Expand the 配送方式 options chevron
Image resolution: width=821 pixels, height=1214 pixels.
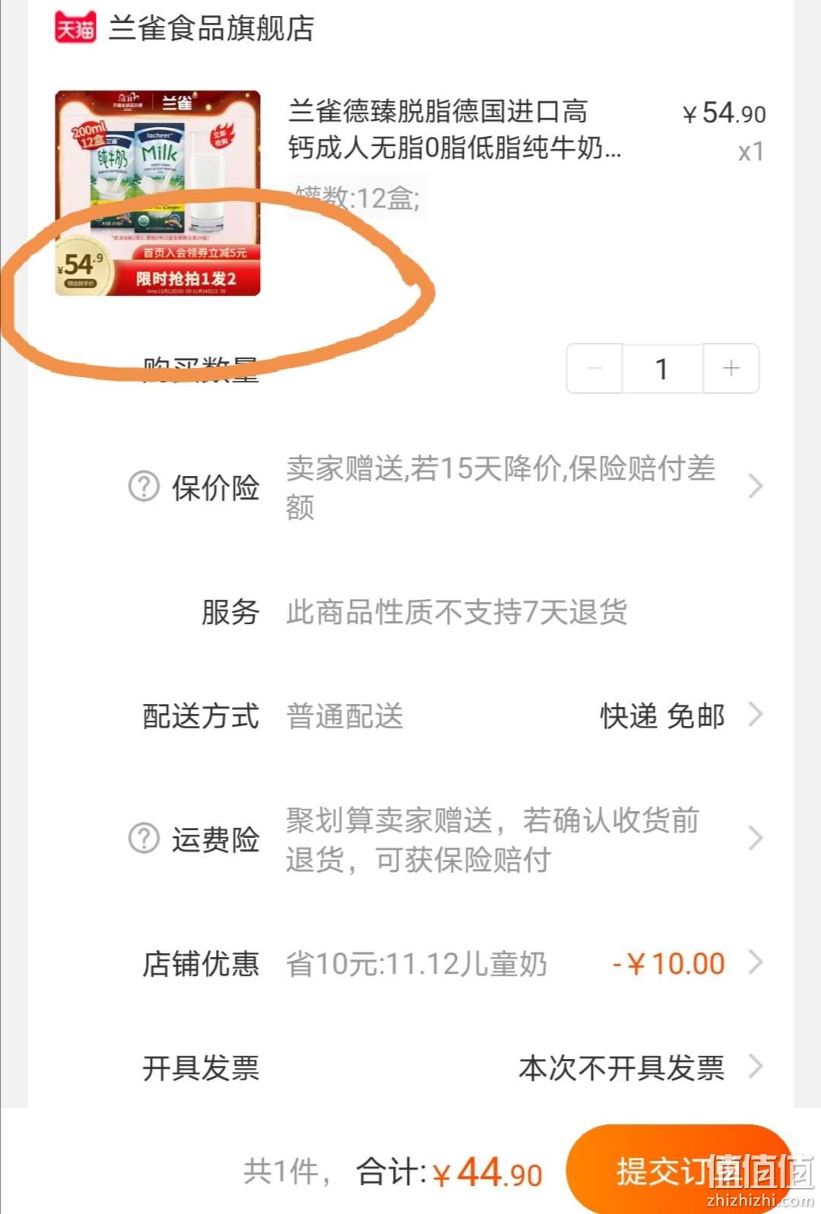pos(755,715)
